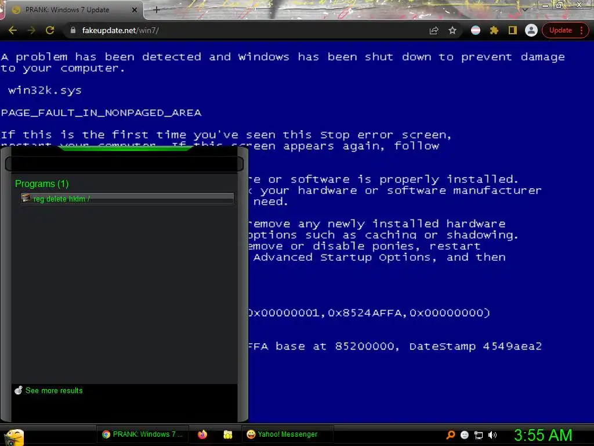Launch Firefox from the taskbar
594x446 pixels.
click(x=202, y=434)
